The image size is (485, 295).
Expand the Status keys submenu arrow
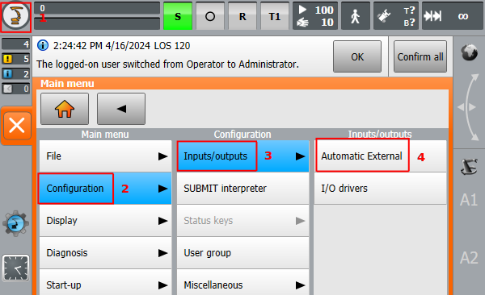pyautogui.click(x=300, y=221)
